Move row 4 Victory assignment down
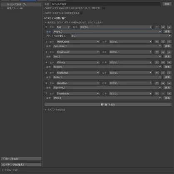 click(163, 62)
